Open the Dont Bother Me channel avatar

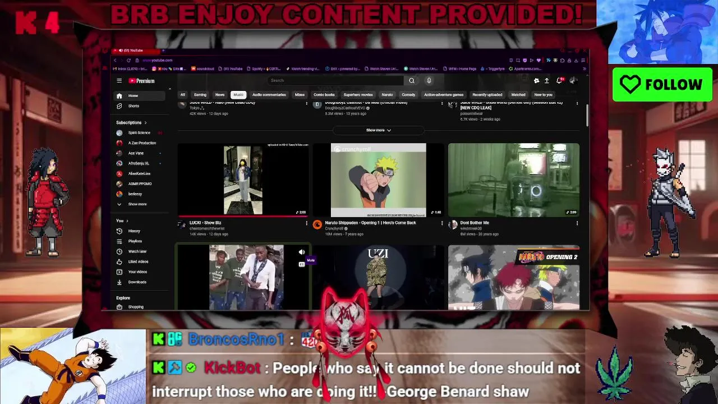click(x=453, y=225)
